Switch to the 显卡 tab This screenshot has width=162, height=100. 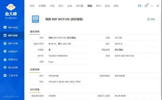tap(61, 6)
